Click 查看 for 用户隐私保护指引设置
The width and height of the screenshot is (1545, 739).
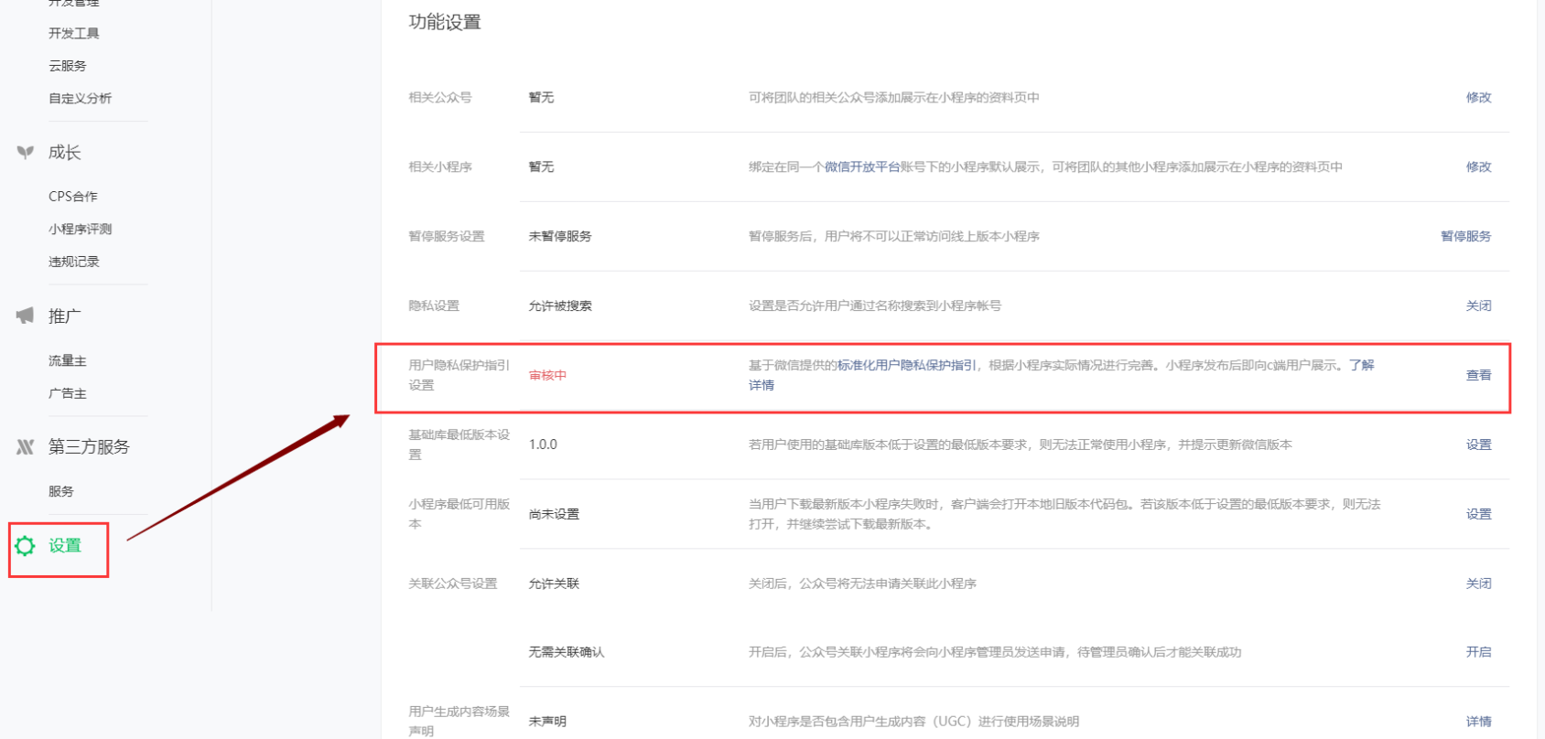[x=1478, y=376]
